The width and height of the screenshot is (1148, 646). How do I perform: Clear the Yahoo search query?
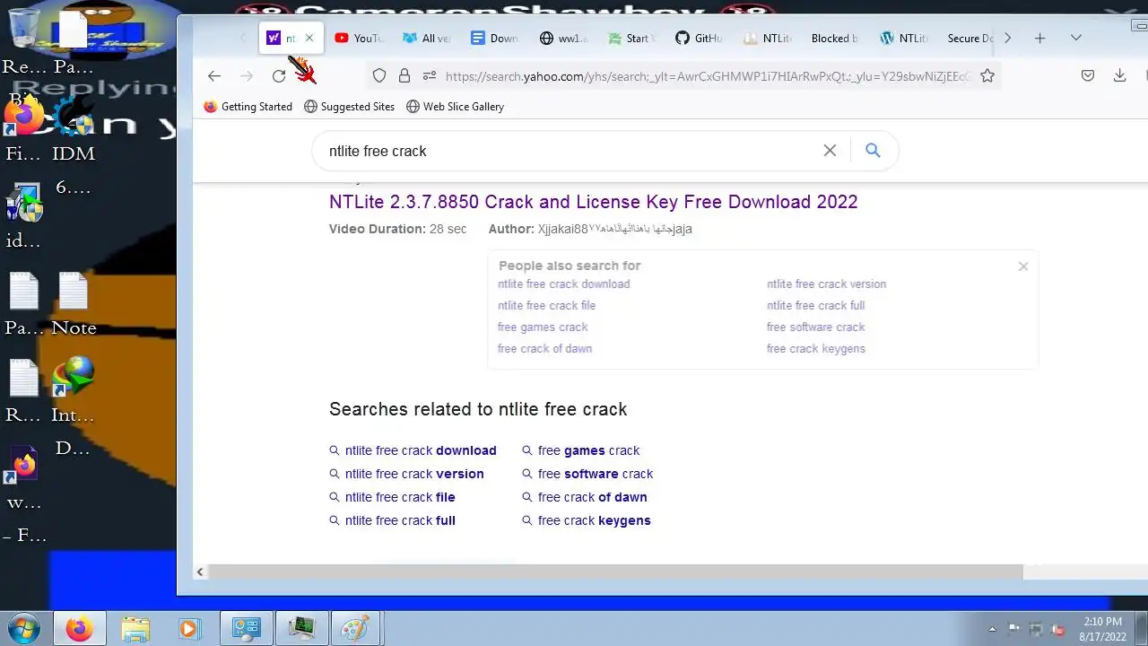pos(830,151)
